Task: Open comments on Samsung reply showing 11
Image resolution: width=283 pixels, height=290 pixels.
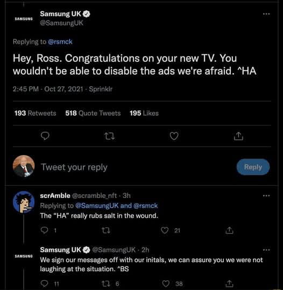Action: pyautogui.click(x=45, y=284)
